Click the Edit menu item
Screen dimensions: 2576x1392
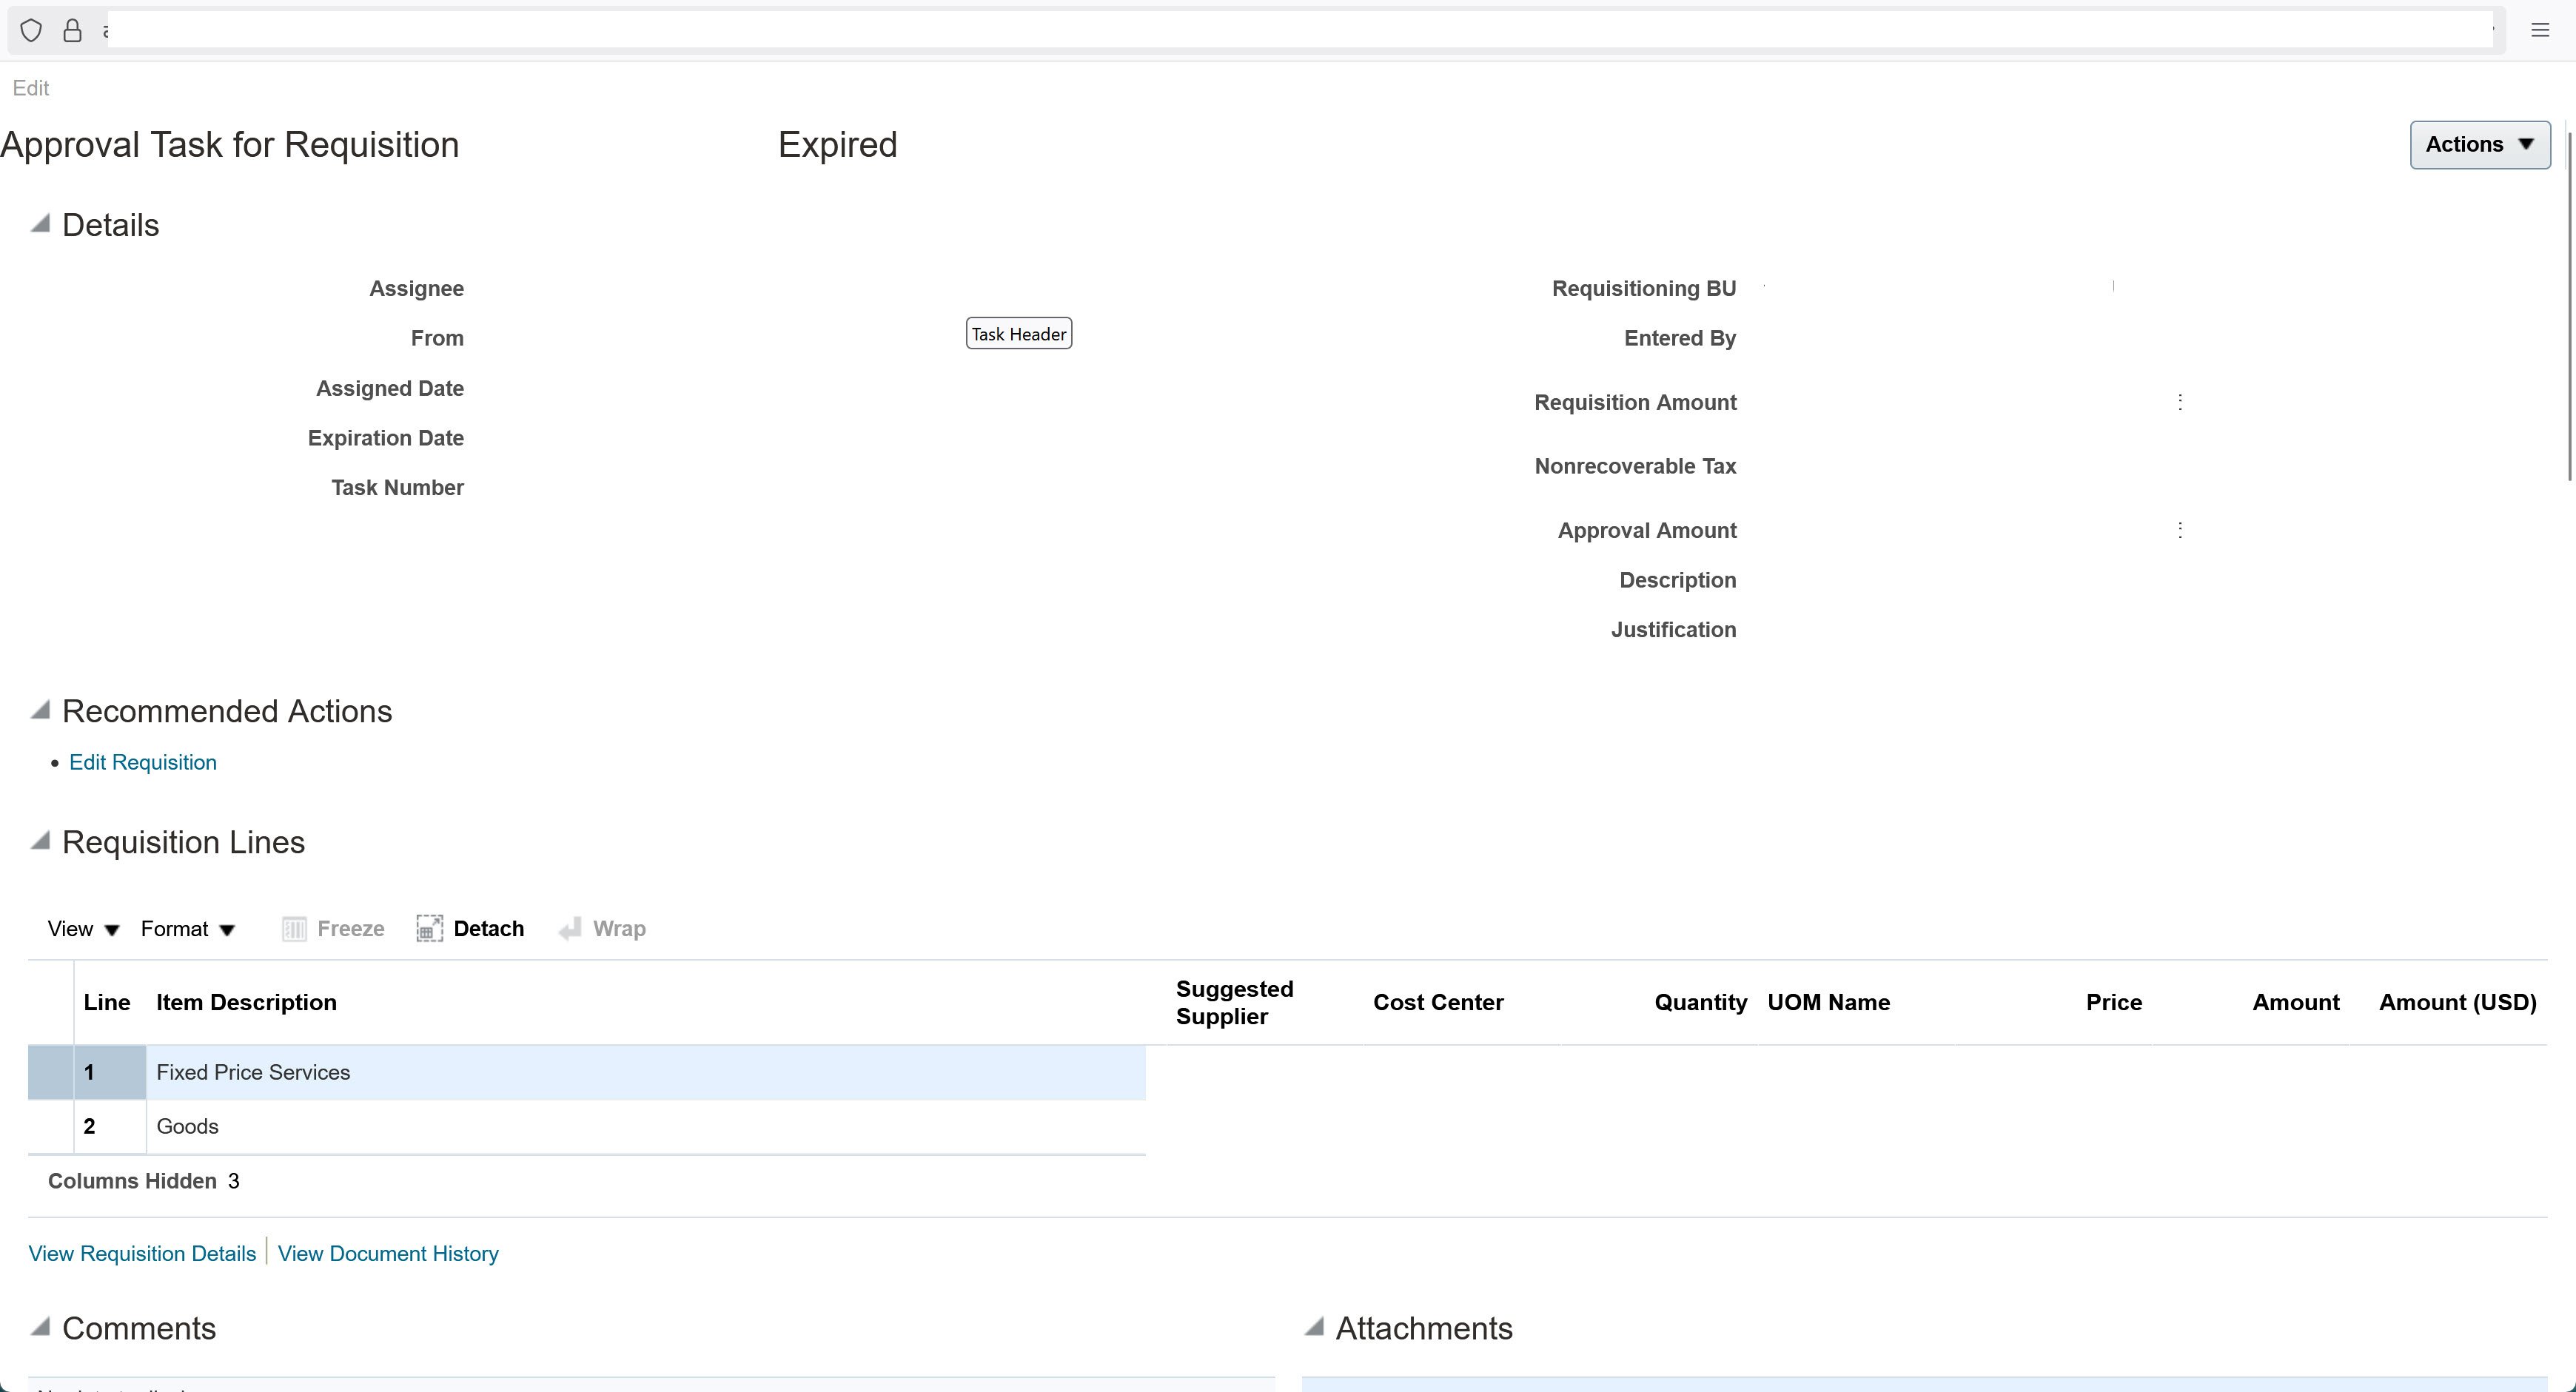pyautogui.click(x=31, y=88)
